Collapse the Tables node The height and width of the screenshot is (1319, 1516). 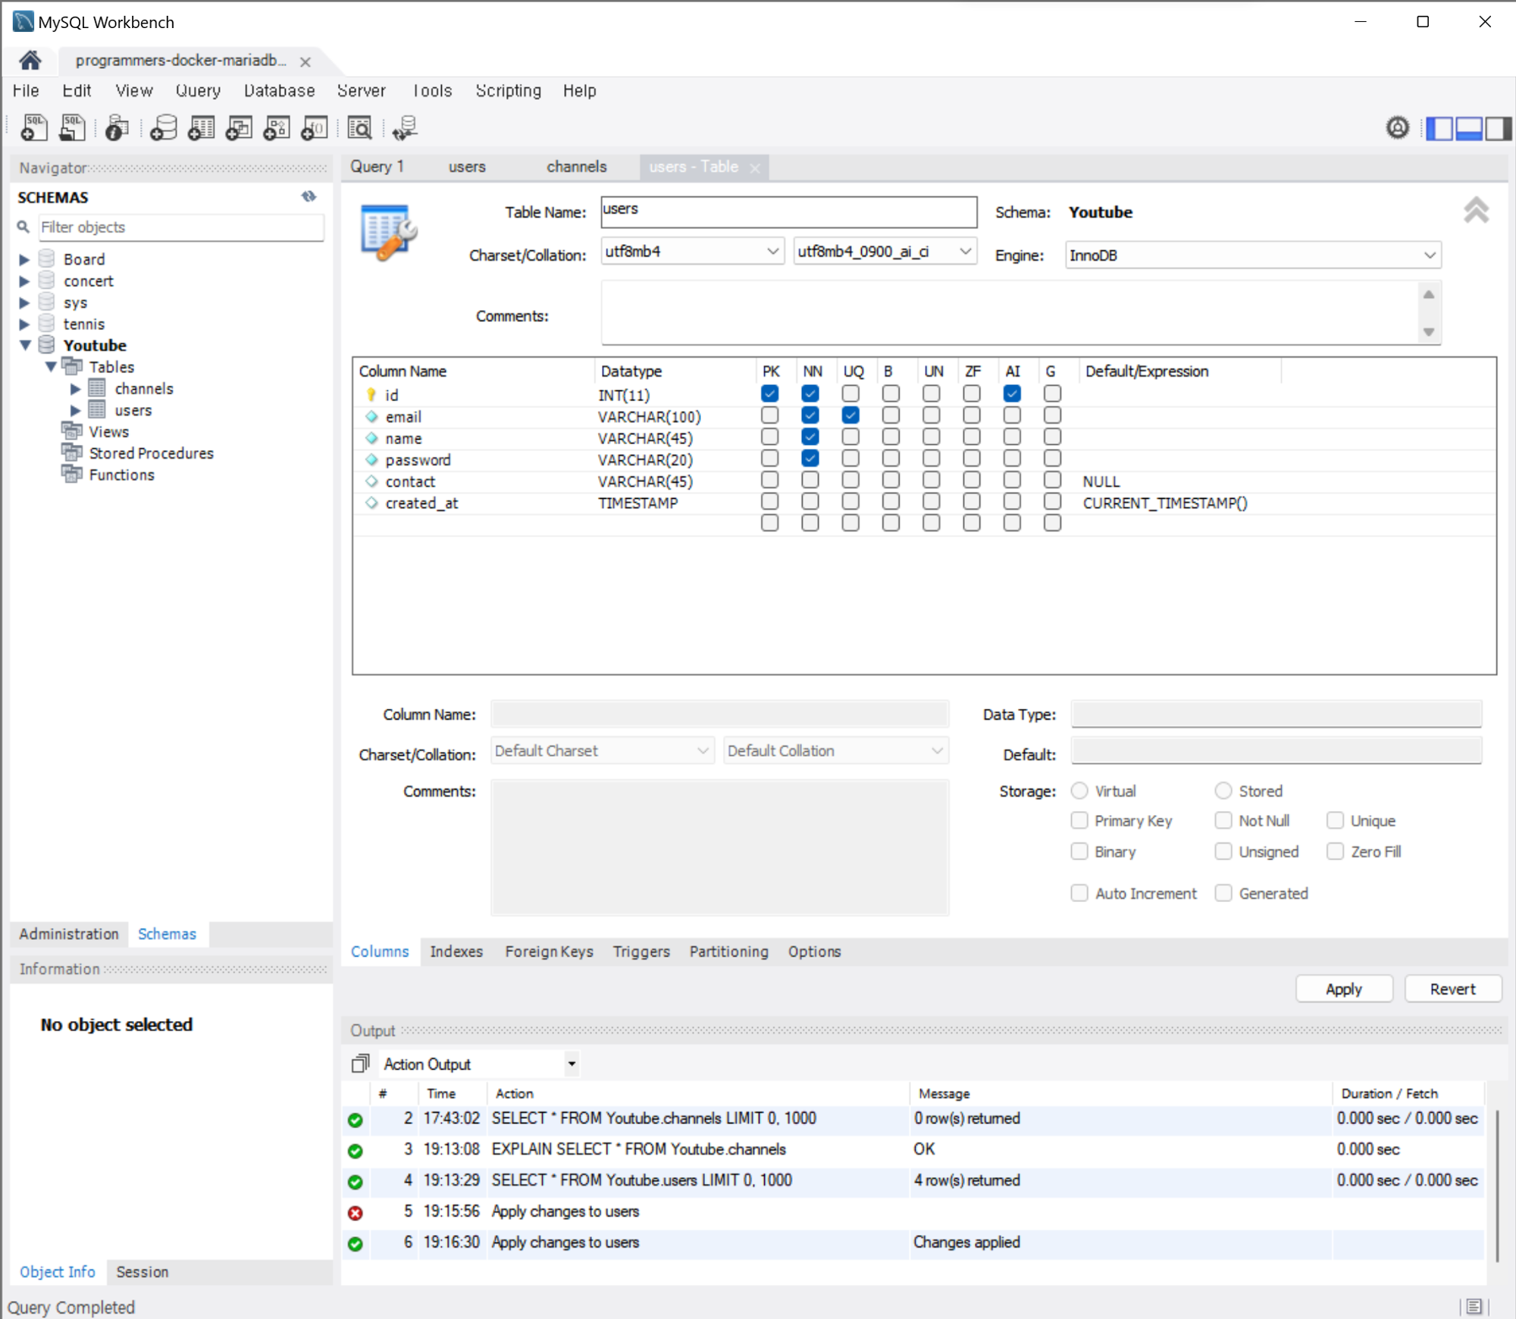click(x=51, y=367)
